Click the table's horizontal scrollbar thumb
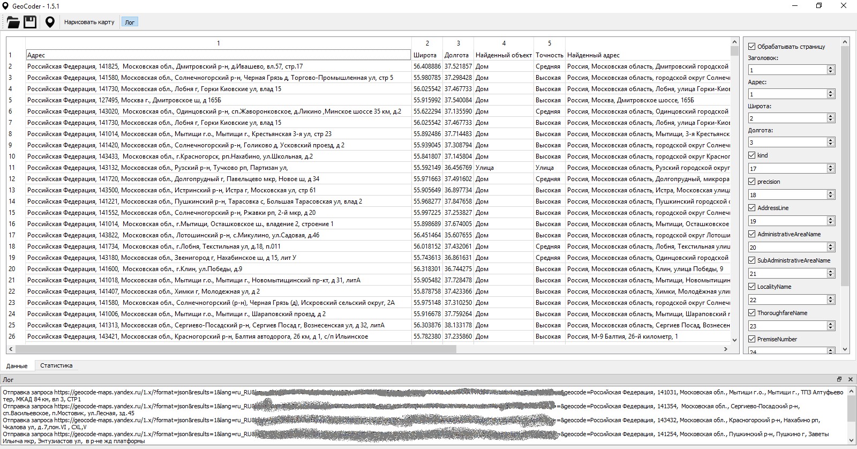 (x=236, y=349)
